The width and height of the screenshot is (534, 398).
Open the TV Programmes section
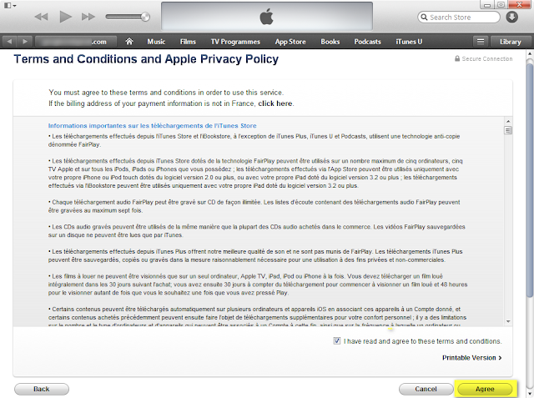[x=235, y=42]
